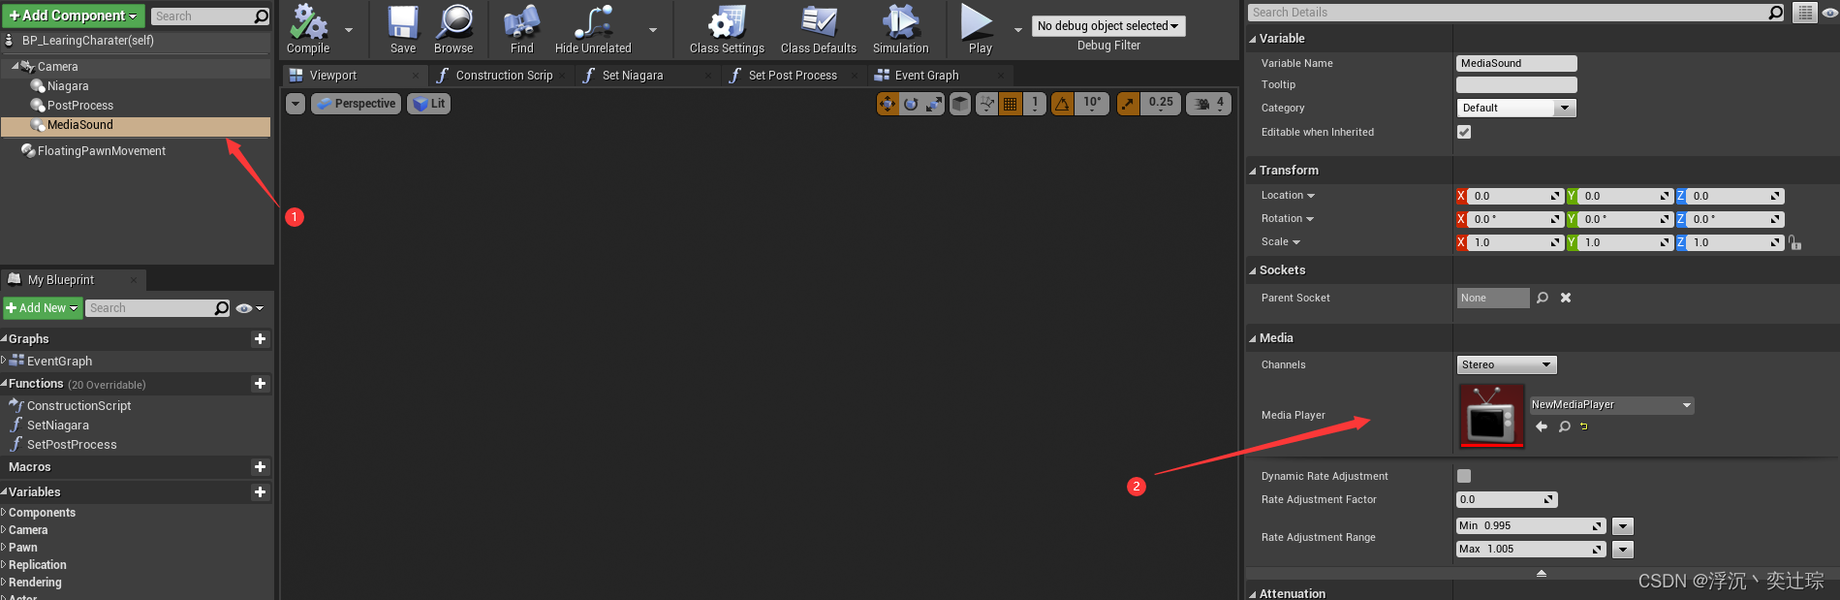Screen dimensions: 1840x600
Task: Open scale snap value 0.25 dropdown
Action: coord(1161,104)
